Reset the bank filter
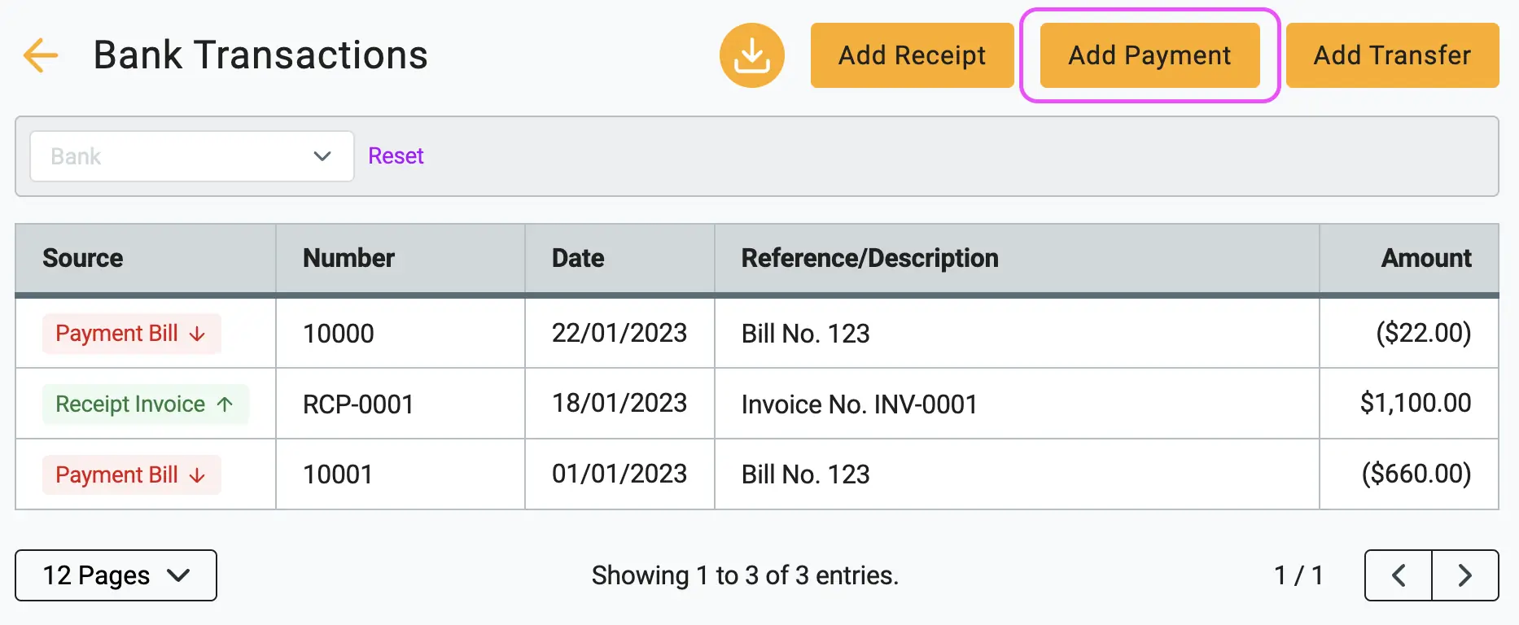 coord(396,156)
